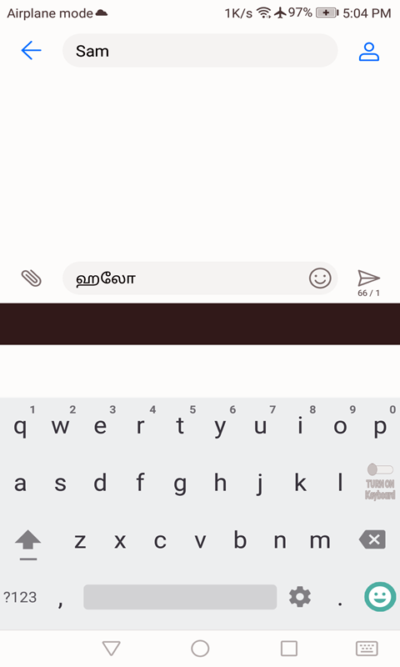Open keyboard settings gear
This screenshot has width=400, height=667.
tap(300, 596)
